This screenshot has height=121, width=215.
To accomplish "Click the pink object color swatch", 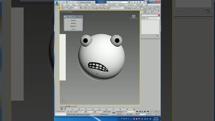I will 159,15.
